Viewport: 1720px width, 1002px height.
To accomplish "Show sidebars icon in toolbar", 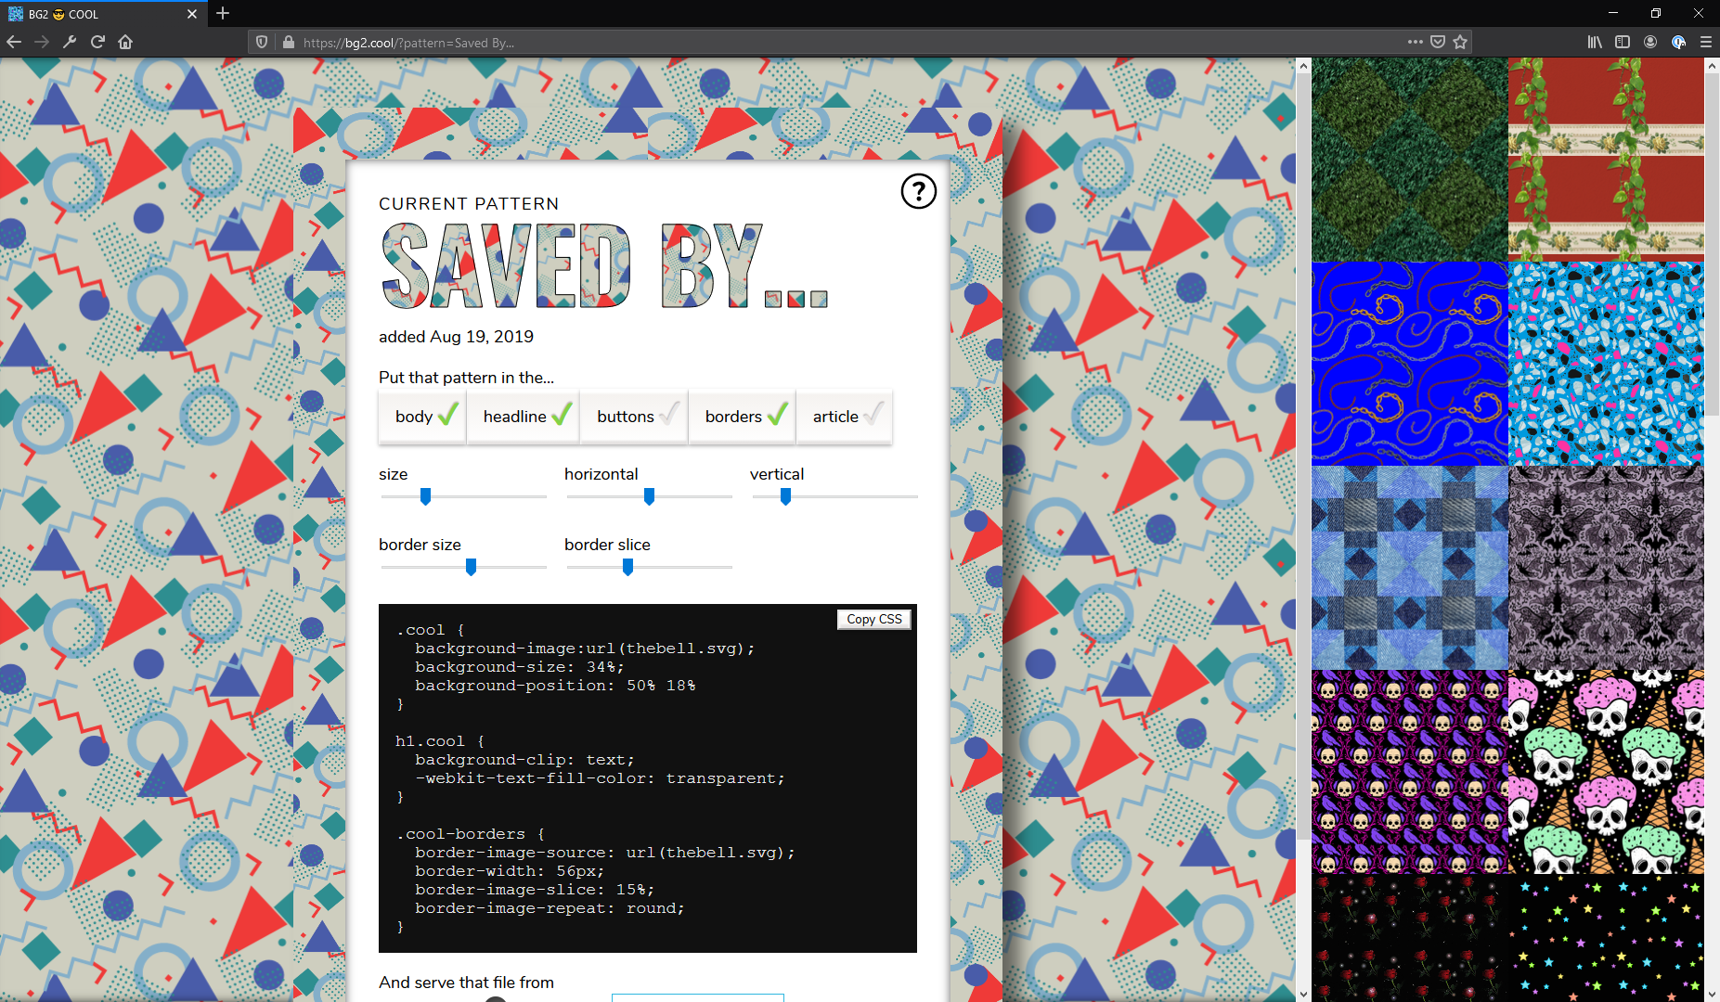I will click(1623, 42).
